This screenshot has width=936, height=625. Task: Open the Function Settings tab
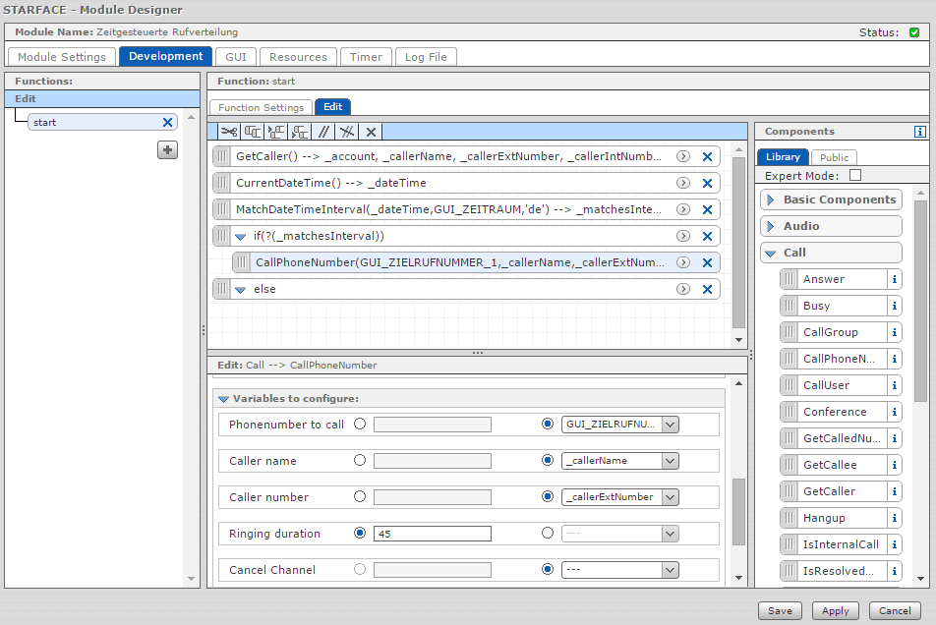point(261,107)
